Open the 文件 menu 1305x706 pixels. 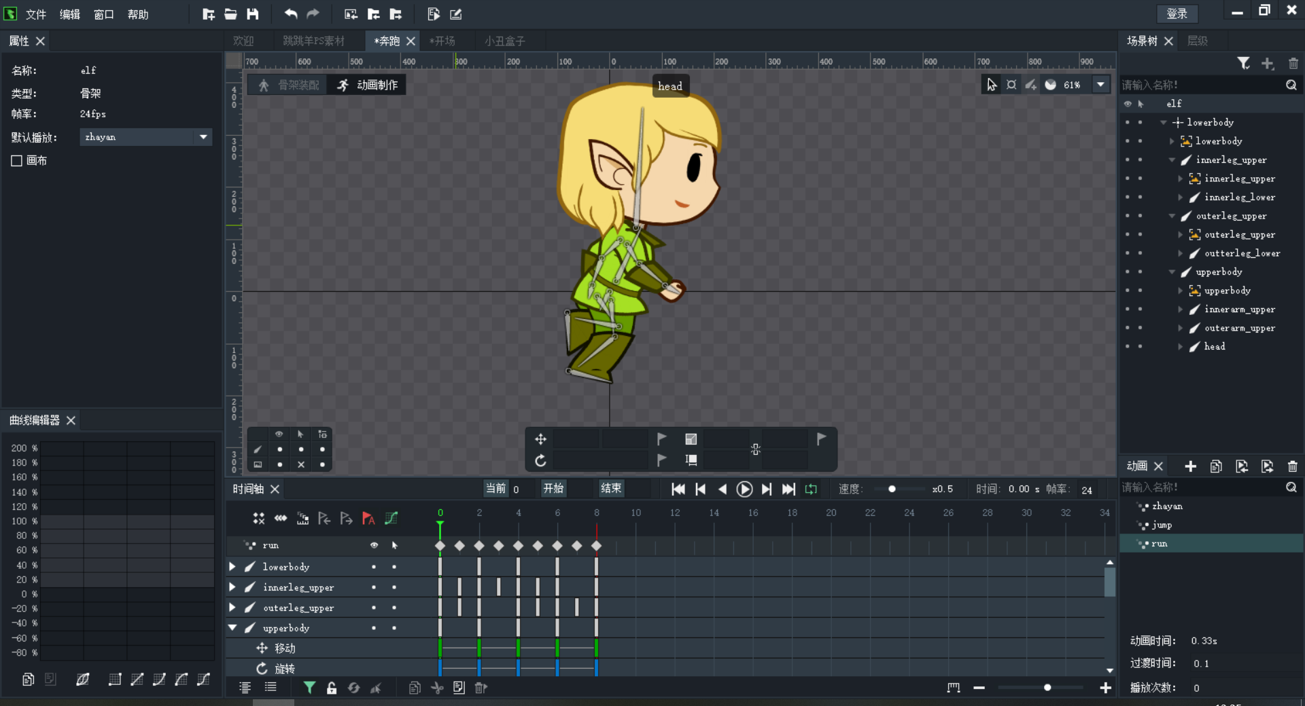point(35,14)
